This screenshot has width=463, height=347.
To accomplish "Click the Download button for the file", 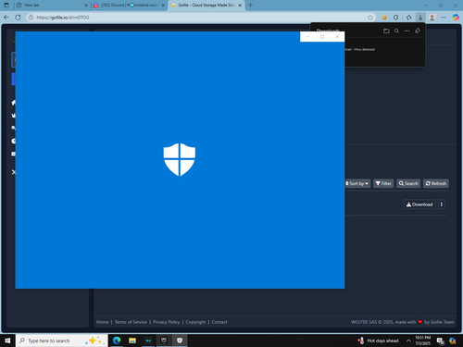I will pyautogui.click(x=419, y=204).
